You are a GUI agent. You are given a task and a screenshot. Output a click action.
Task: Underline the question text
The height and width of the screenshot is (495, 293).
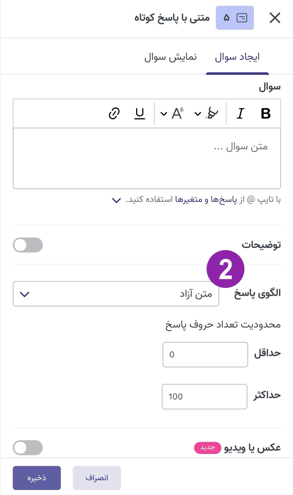[x=140, y=114]
